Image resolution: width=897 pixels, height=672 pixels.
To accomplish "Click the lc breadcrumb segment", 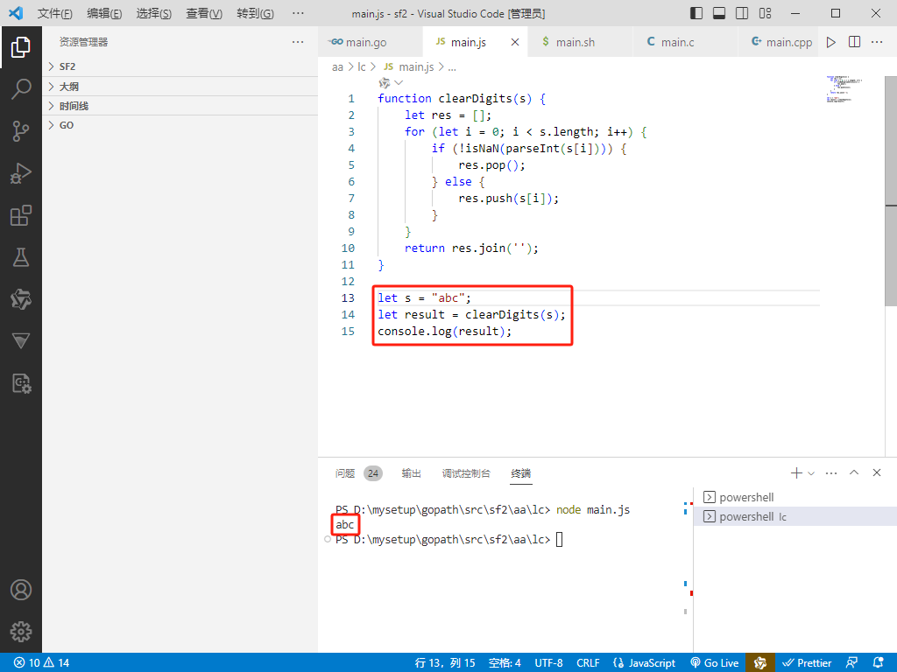I will [362, 67].
